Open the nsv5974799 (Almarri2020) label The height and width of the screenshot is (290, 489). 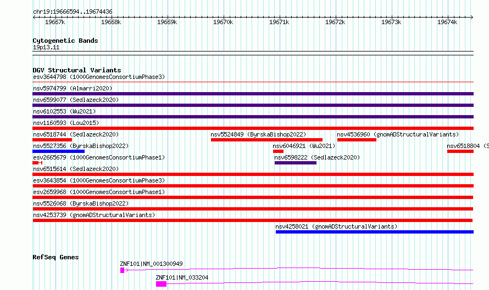(73, 88)
